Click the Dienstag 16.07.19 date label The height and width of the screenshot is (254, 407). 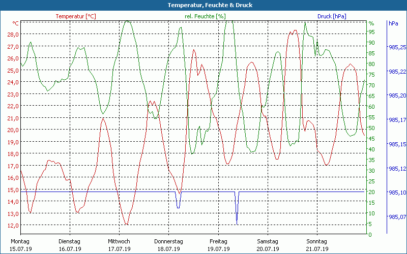click(70, 245)
